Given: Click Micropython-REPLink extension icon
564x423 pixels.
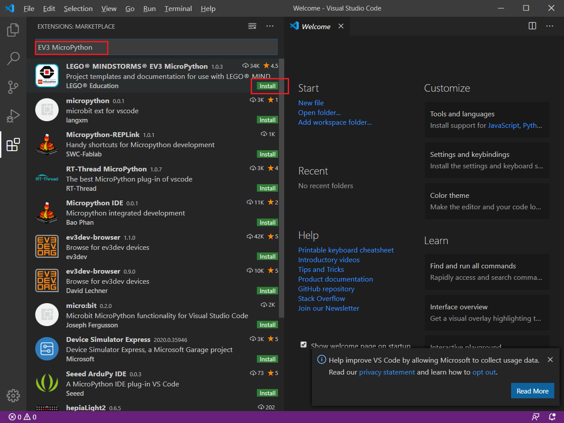Looking at the screenshot, I should pyautogui.click(x=47, y=144).
